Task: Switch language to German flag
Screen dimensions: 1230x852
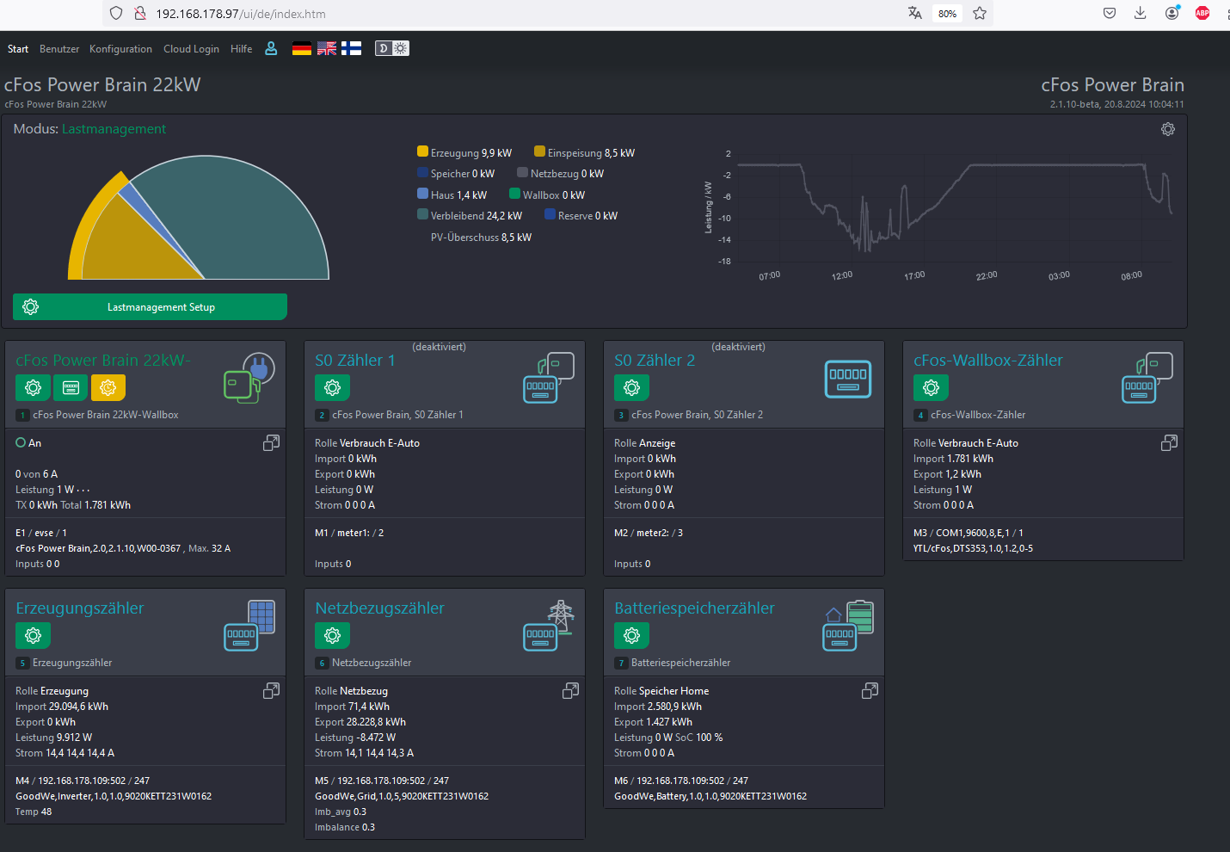Action: tap(302, 48)
